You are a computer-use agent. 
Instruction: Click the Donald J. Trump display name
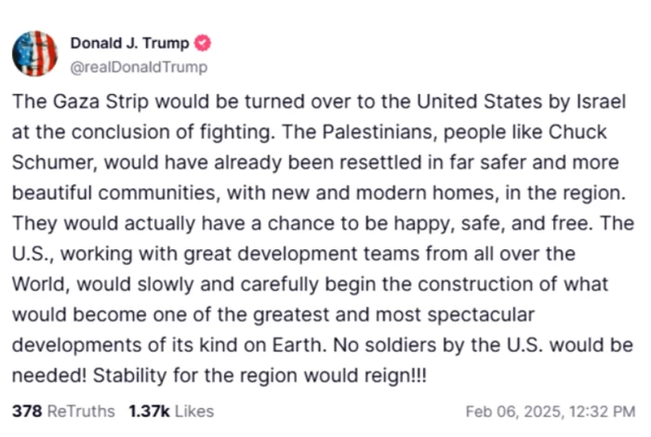pyautogui.click(x=129, y=44)
